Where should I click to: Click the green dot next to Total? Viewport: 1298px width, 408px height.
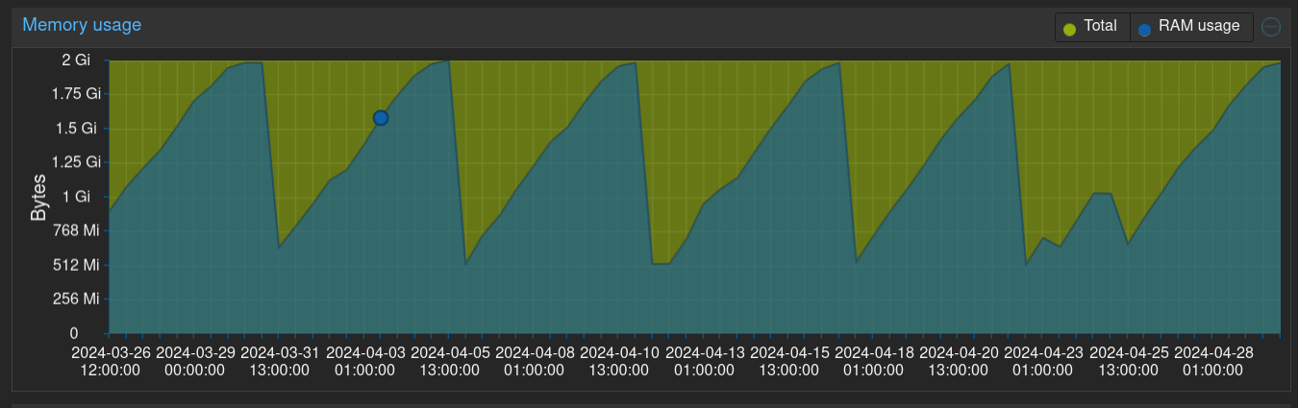[1069, 28]
